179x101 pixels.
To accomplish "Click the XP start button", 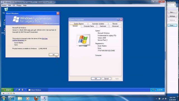I will (8, 90).
